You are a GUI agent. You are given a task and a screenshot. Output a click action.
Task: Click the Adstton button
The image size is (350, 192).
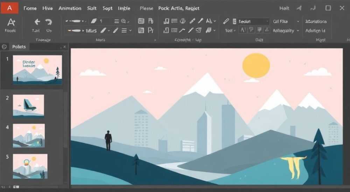pos(315,30)
